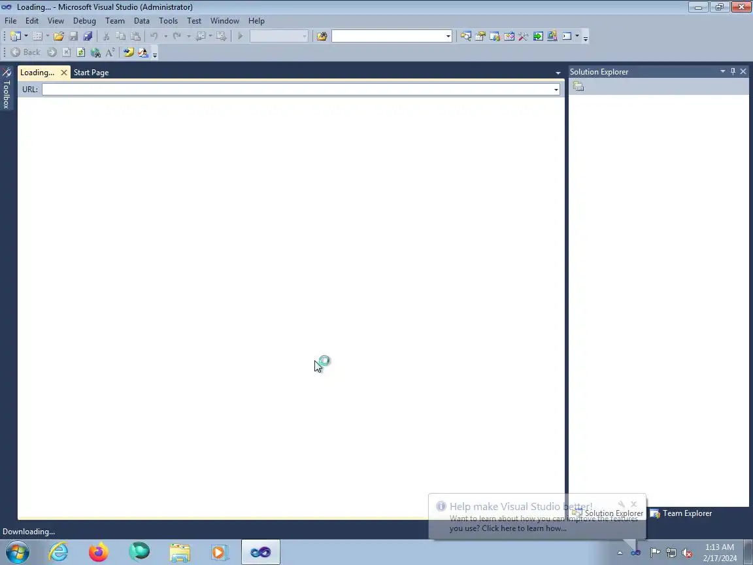Open the Debug menu
This screenshot has width=753, height=565.
(84, 21)
